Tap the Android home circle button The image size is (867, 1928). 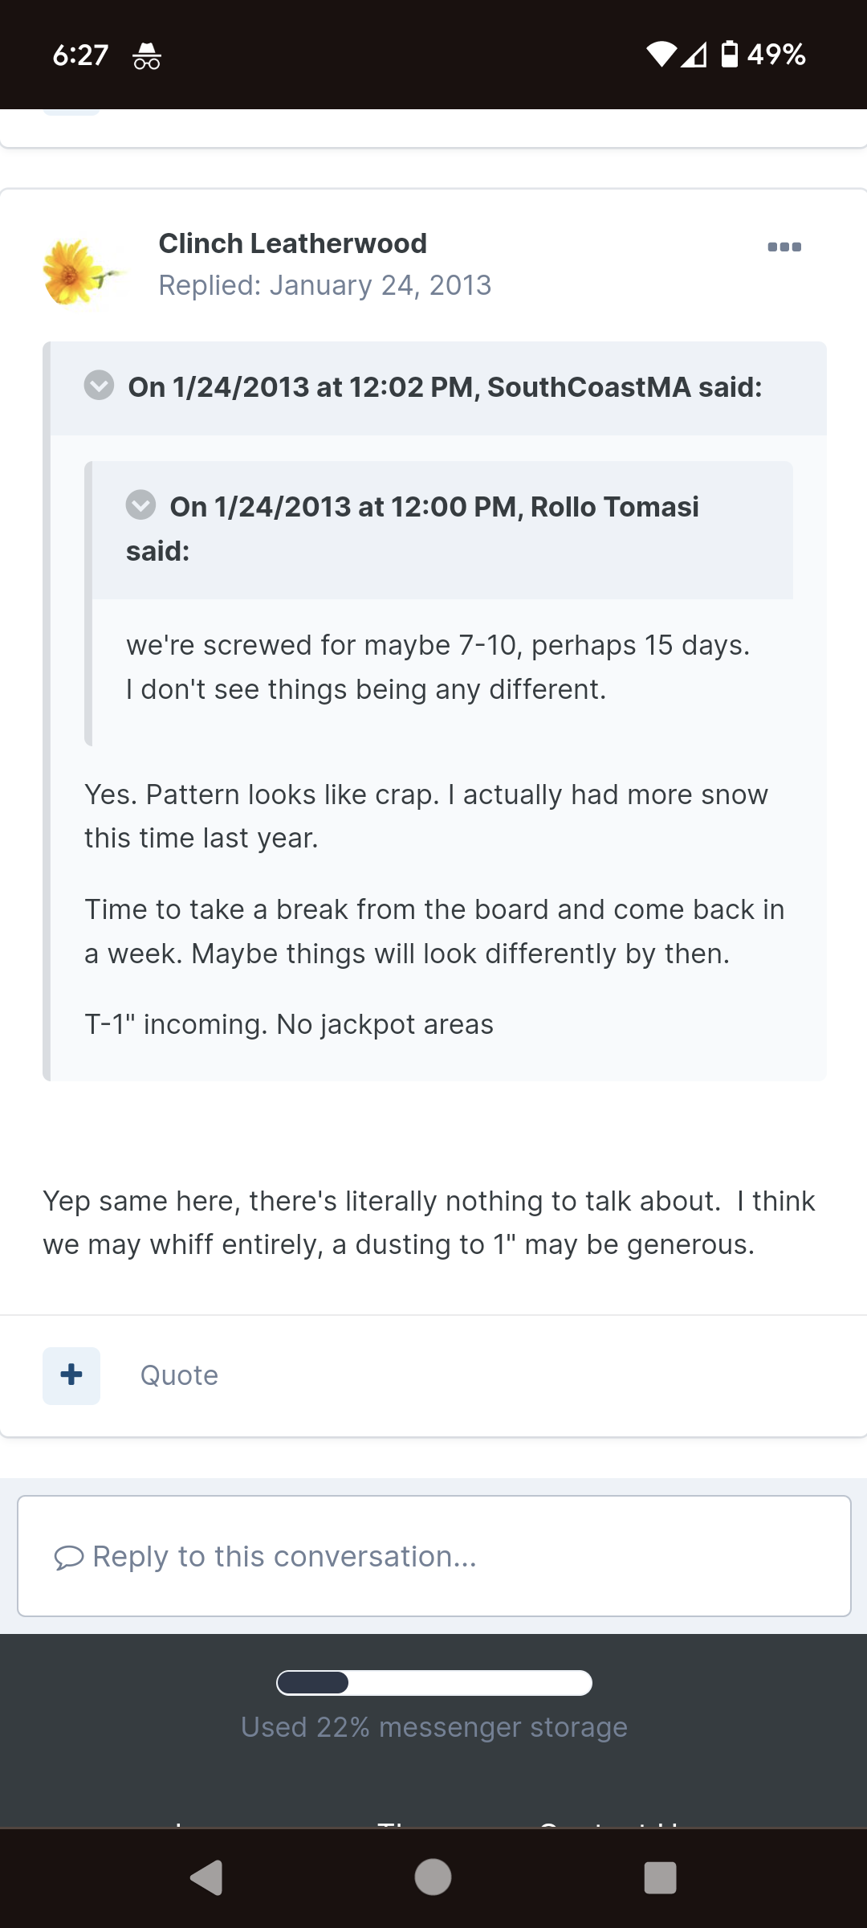click(433, 1877)
